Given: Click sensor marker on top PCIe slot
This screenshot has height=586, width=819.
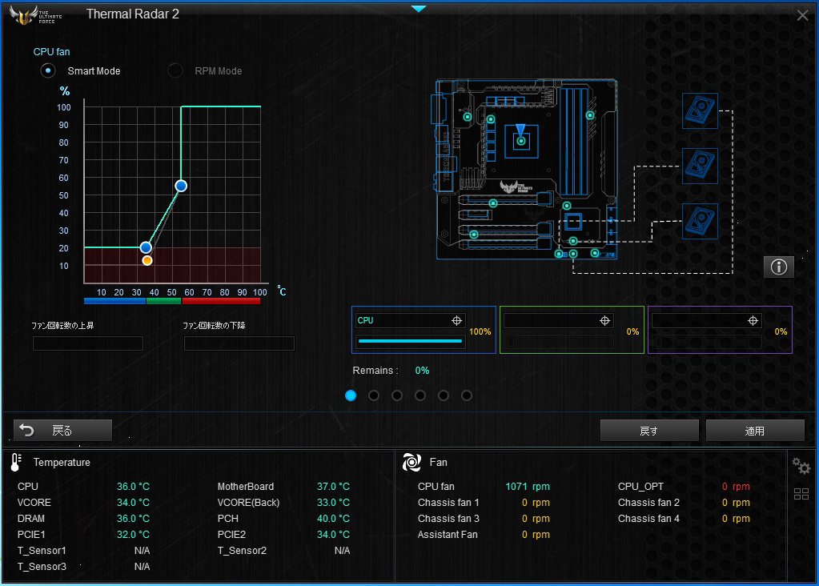Looking at the screenshot, I should click(493, 203).
